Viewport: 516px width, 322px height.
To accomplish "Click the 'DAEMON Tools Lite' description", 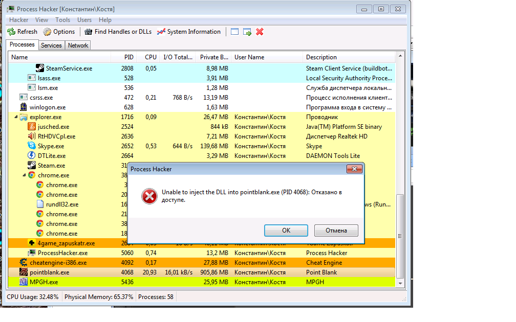I will 333,156.
